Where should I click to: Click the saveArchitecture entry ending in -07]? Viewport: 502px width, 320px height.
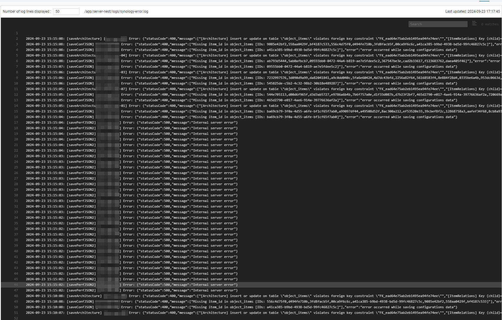click(263, 89)
